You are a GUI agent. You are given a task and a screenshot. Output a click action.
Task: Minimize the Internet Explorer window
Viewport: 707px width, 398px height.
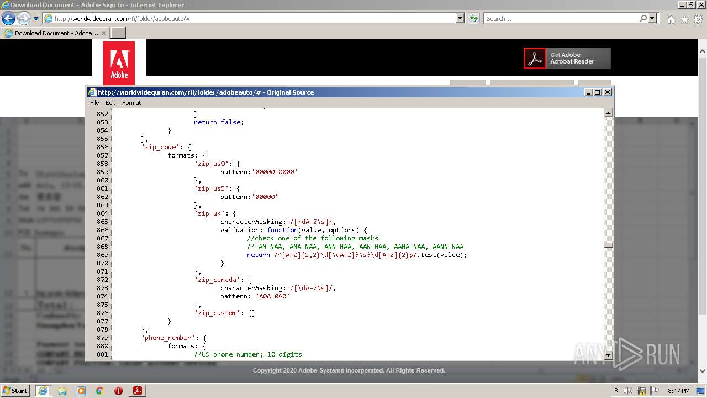point(682,4)
